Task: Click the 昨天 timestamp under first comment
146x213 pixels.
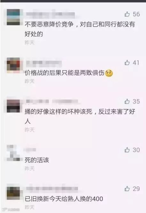Action: coord(29,42)
